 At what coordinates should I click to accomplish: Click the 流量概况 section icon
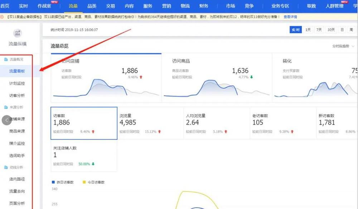(x=6, y=59)
